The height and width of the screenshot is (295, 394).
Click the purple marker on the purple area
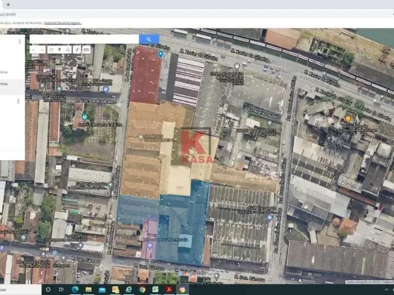pyautogui.click(x=150, y=246)
